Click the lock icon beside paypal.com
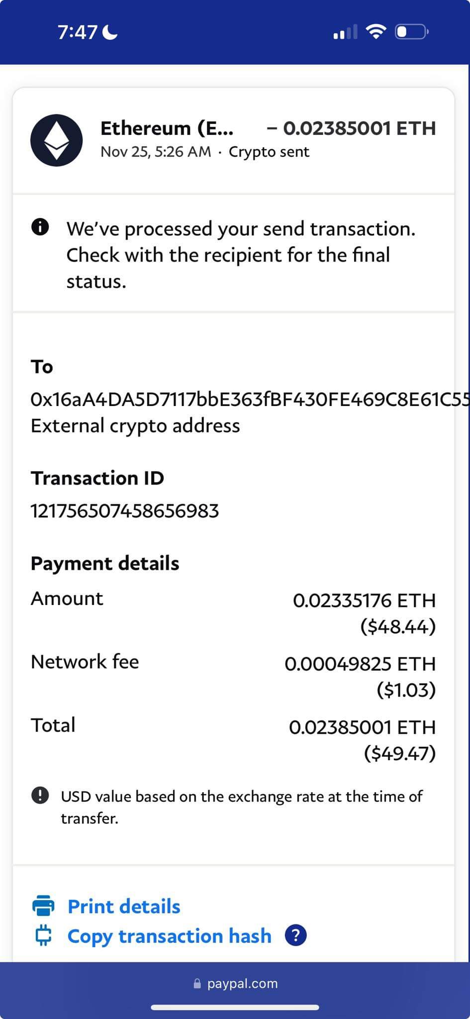The width and height of the screenshot is (470, 1019). 197,984
